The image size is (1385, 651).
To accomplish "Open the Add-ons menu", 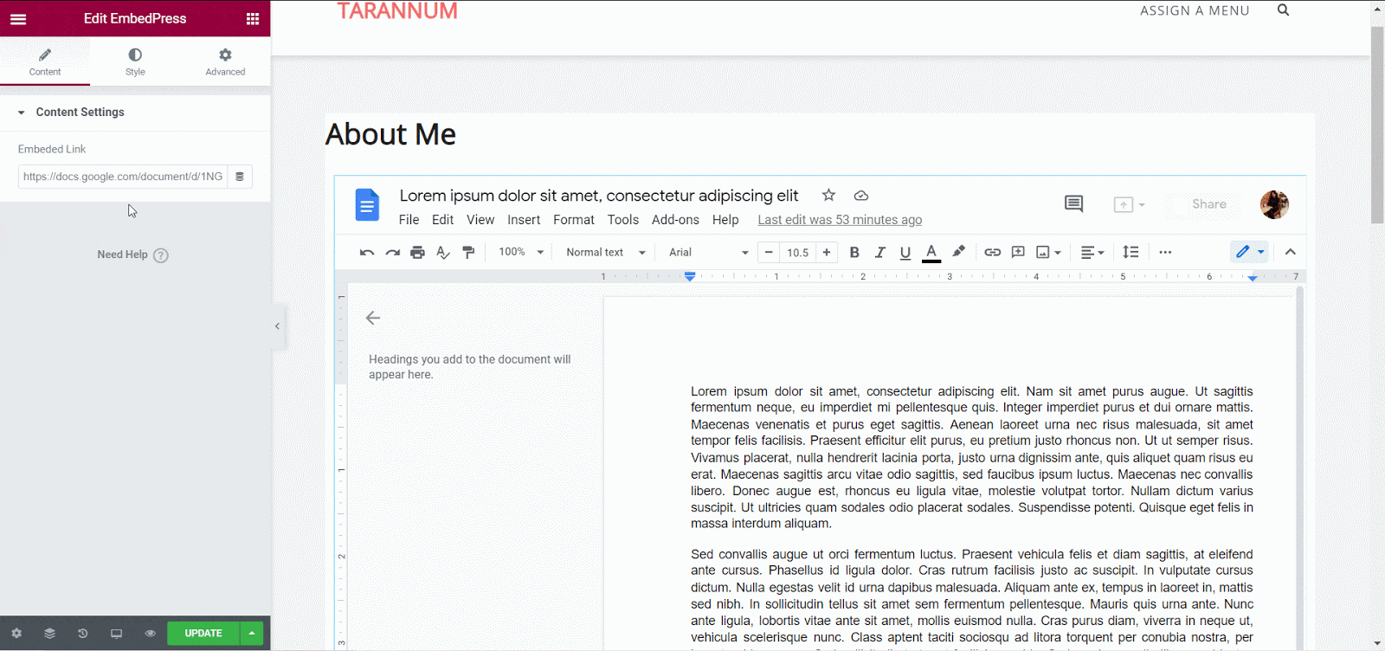I will (675, 220).
